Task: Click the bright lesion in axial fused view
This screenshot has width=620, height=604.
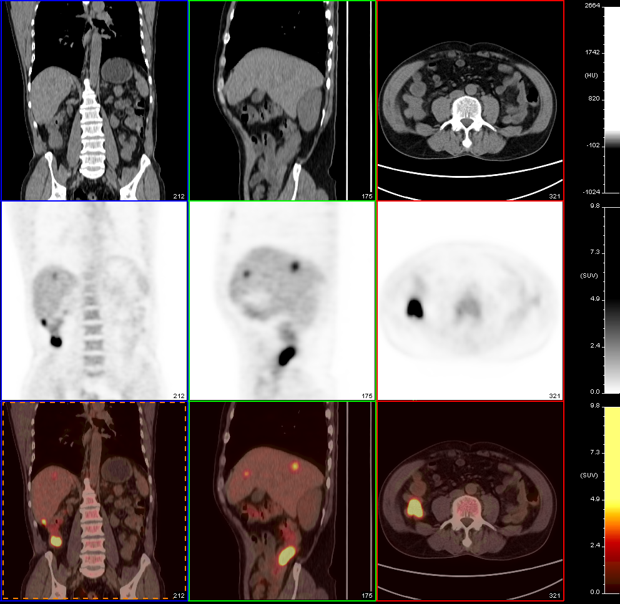Action: click(415, 508)
